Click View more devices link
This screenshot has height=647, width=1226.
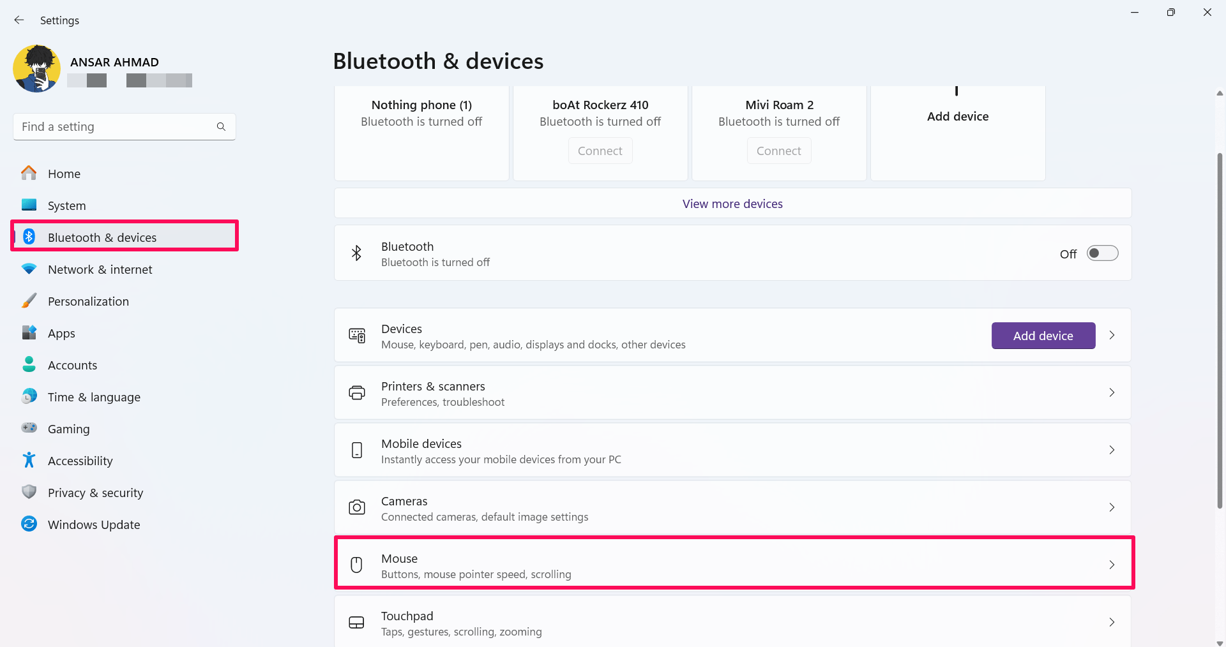click(732, 204)
